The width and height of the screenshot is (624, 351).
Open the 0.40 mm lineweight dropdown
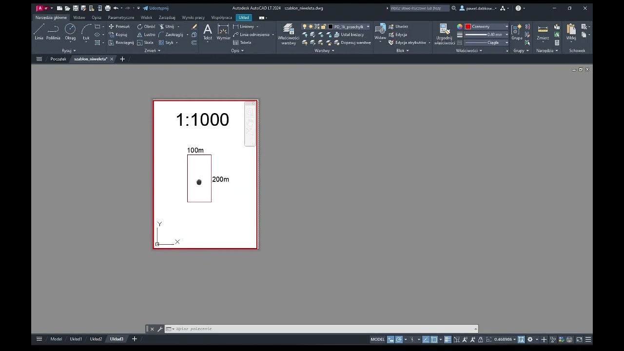point(487,35)
